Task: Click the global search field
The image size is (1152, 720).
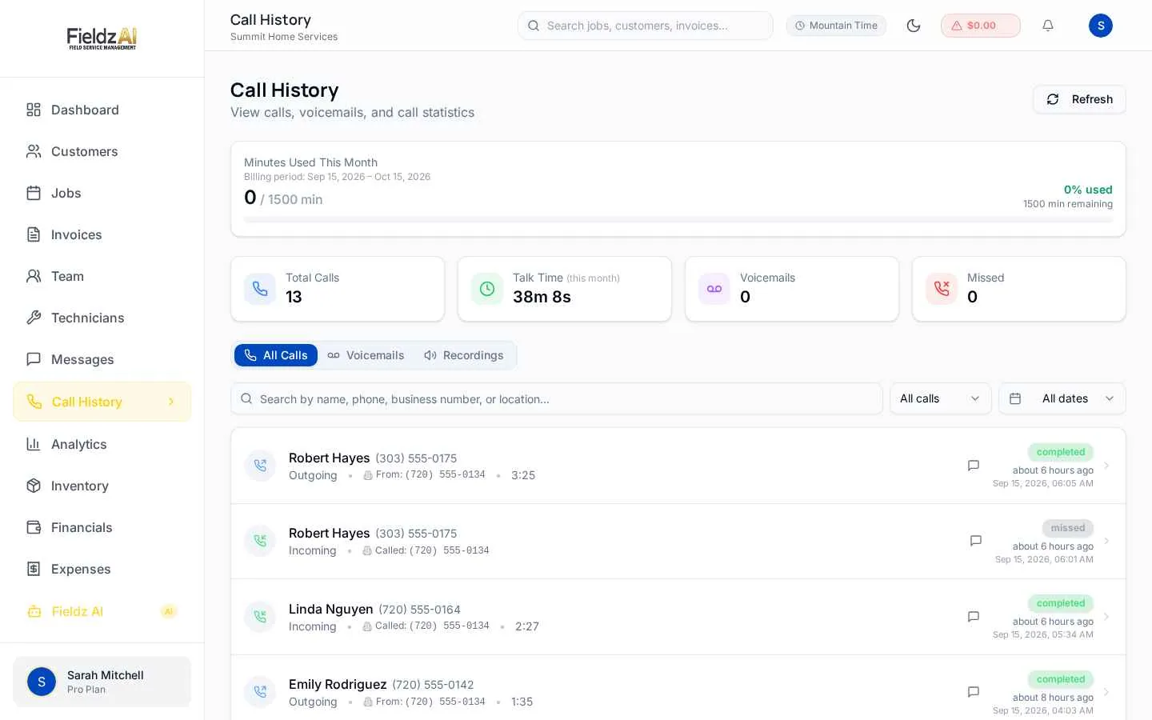Action: 646,26
